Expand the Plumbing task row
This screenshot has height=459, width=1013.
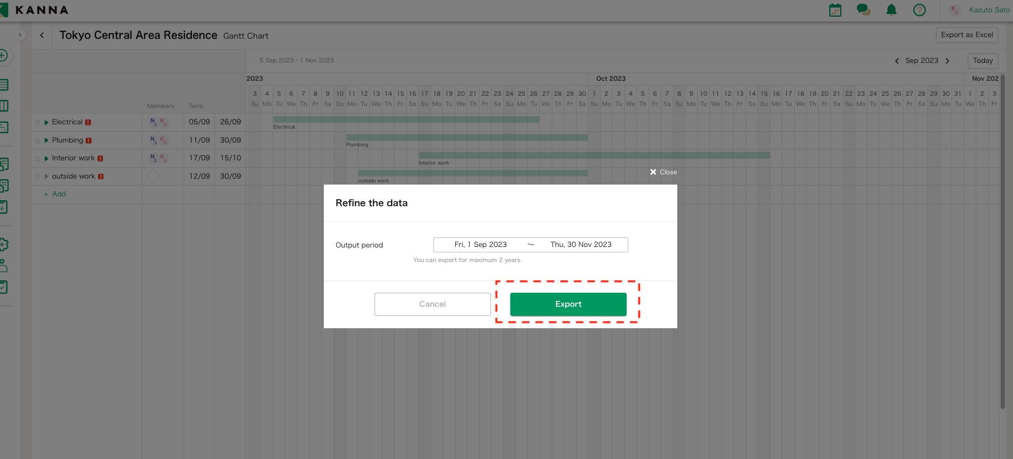click(x=46, y=140)
